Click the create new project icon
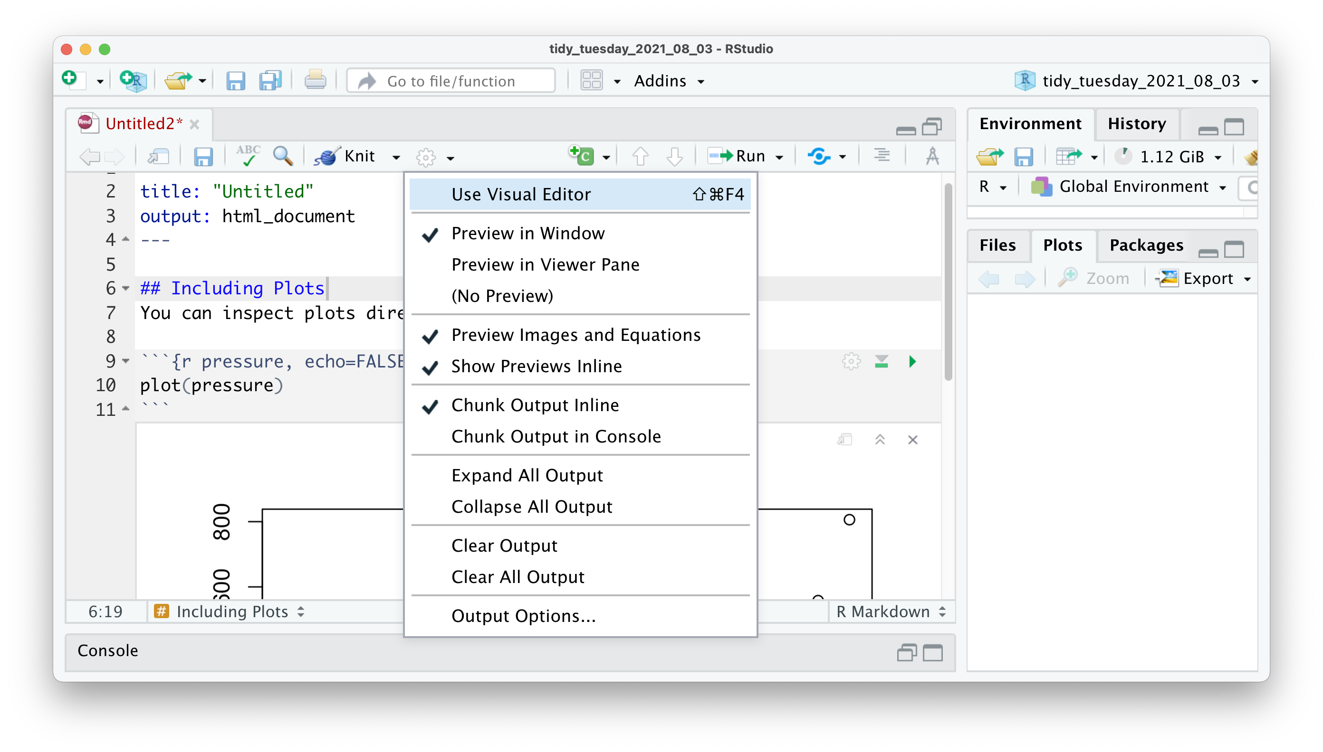 pos(134,81)
